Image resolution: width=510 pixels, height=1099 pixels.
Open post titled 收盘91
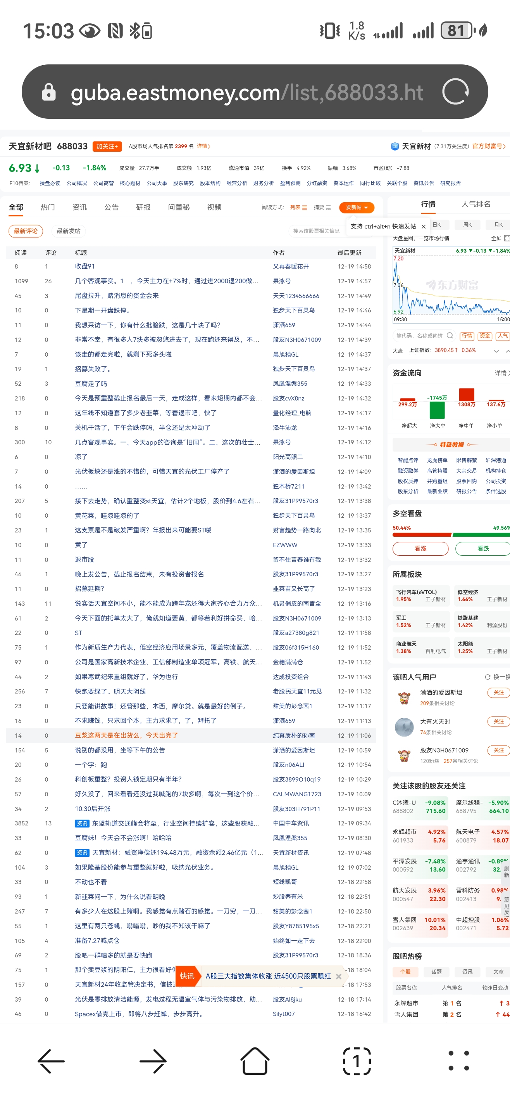coord(85,266)
